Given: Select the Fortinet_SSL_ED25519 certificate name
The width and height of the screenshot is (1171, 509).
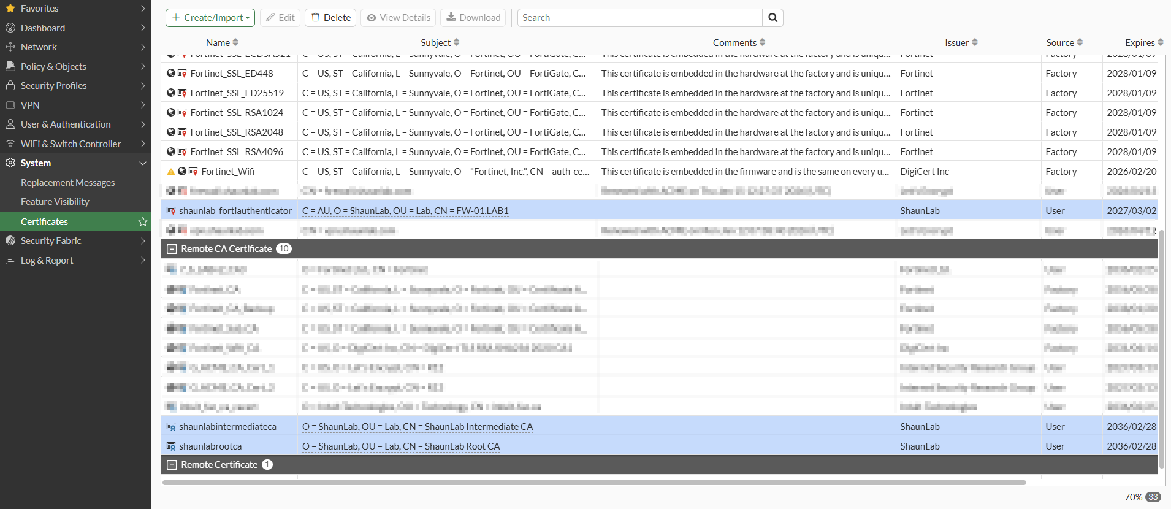Looking at the screenshot, I should [237, 93].
